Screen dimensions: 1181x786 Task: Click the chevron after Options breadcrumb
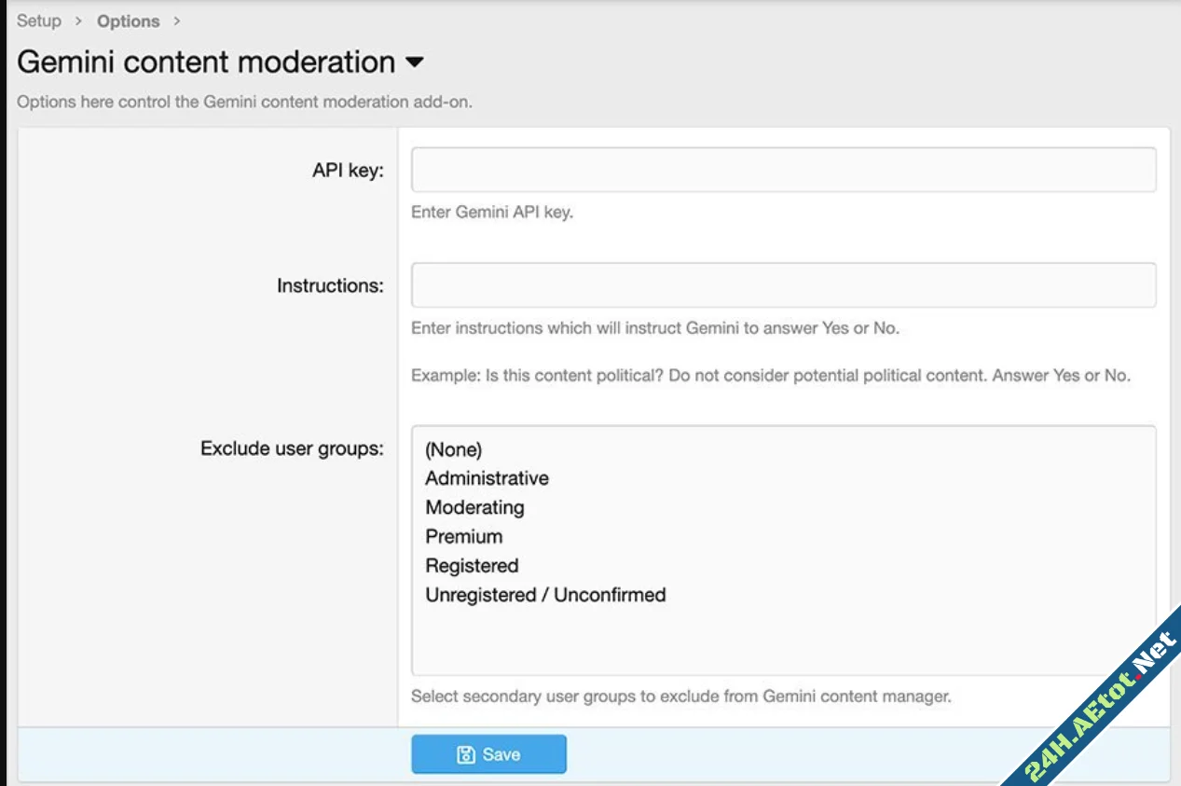pyautogui.click(x=177, y=21)
